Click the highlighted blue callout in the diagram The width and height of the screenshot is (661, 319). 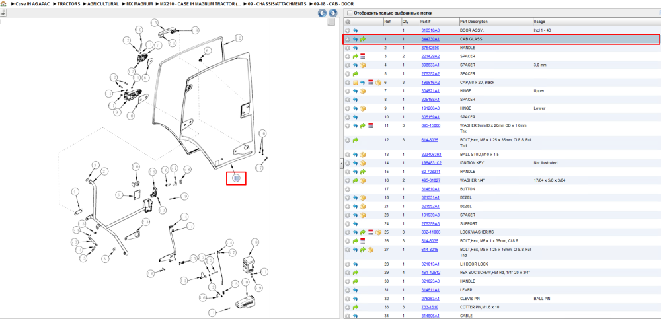click(237, 179)
